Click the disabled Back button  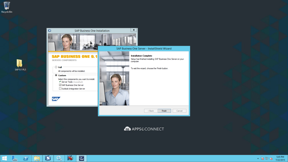[x=151, y=111]
